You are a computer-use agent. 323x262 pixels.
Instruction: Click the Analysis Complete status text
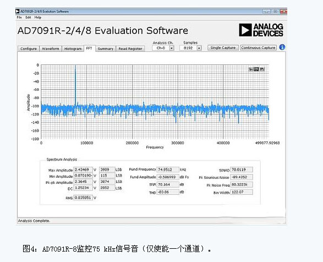(34, 221)
